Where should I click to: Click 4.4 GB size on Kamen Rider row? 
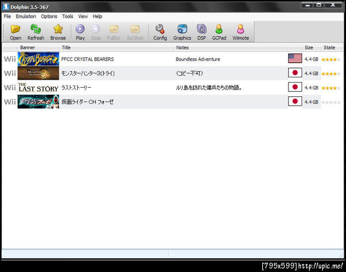(x=311, y=102)
